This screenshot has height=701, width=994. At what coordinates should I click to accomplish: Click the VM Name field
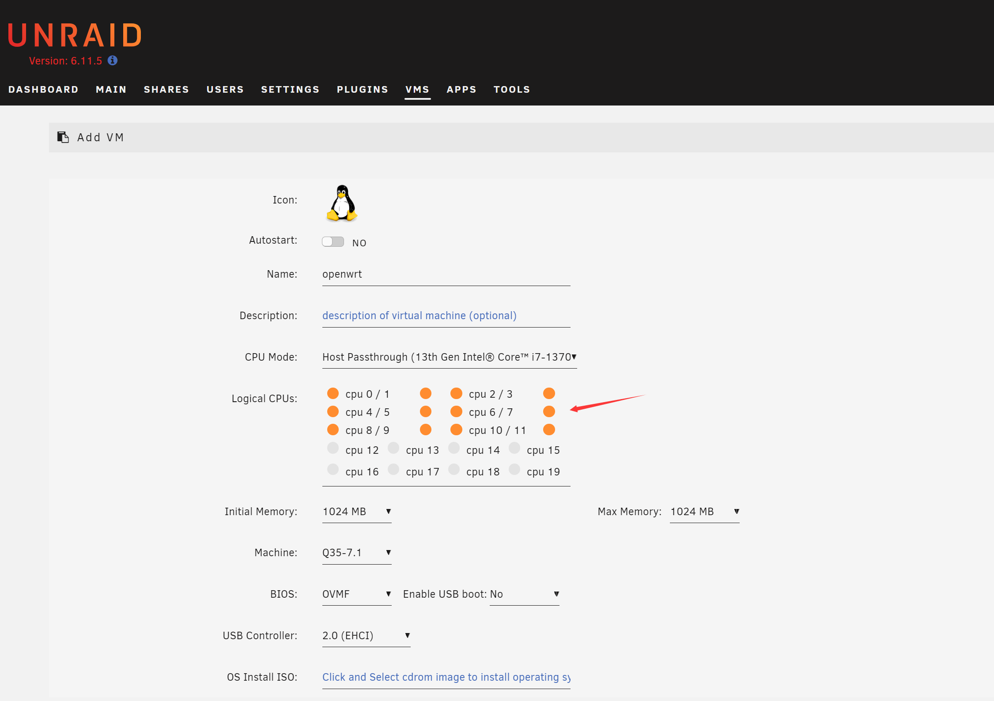pos(446,274)
